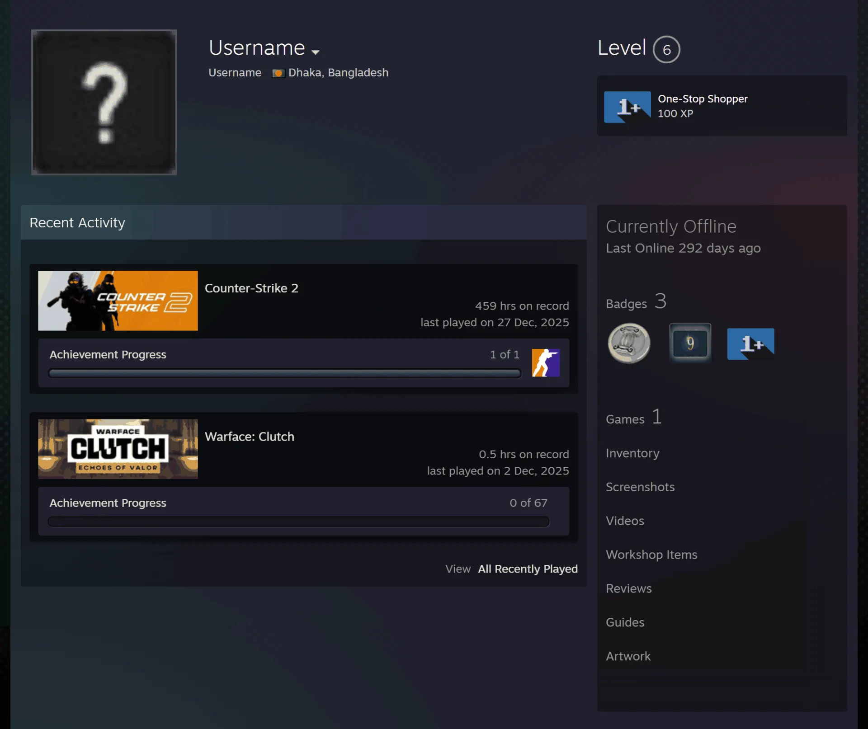Click the '0 of 67' achievement count
This screenshot has width=868, height=729.
(528, 503)
